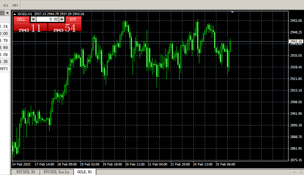Click the BUY button
Image resolution: width=304 pixels, height=175 pixels.
(73, 19)
